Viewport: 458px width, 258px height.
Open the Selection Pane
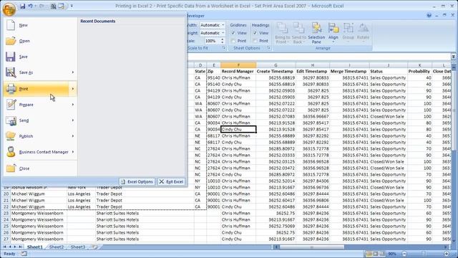tap(316, 33)
